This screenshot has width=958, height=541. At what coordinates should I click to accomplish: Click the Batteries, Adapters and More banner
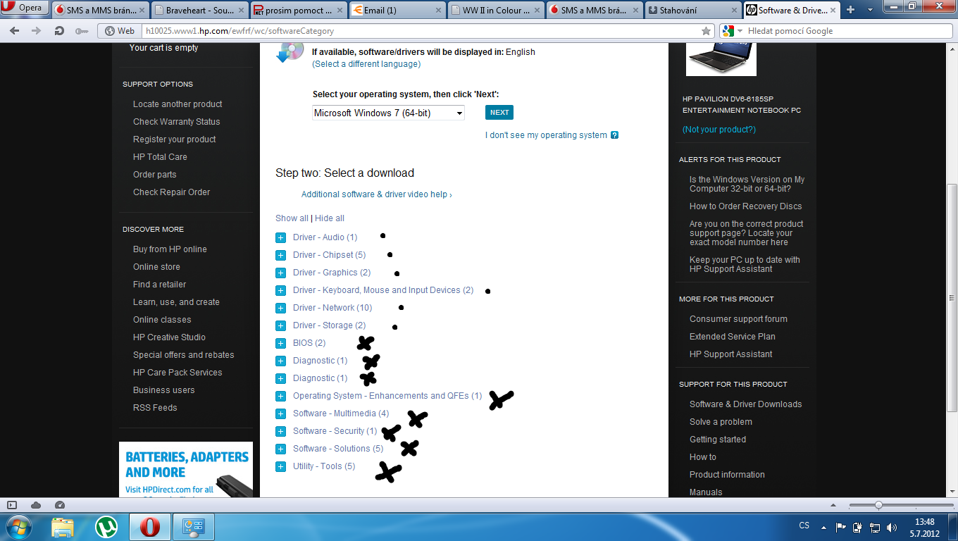click(186, 469)
